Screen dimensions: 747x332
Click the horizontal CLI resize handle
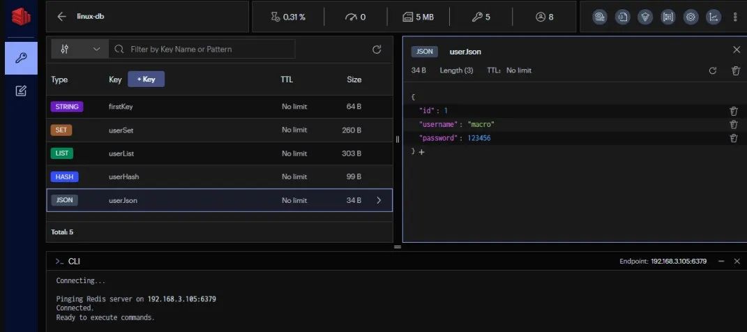pyautogui.click(x=398, y=247)
